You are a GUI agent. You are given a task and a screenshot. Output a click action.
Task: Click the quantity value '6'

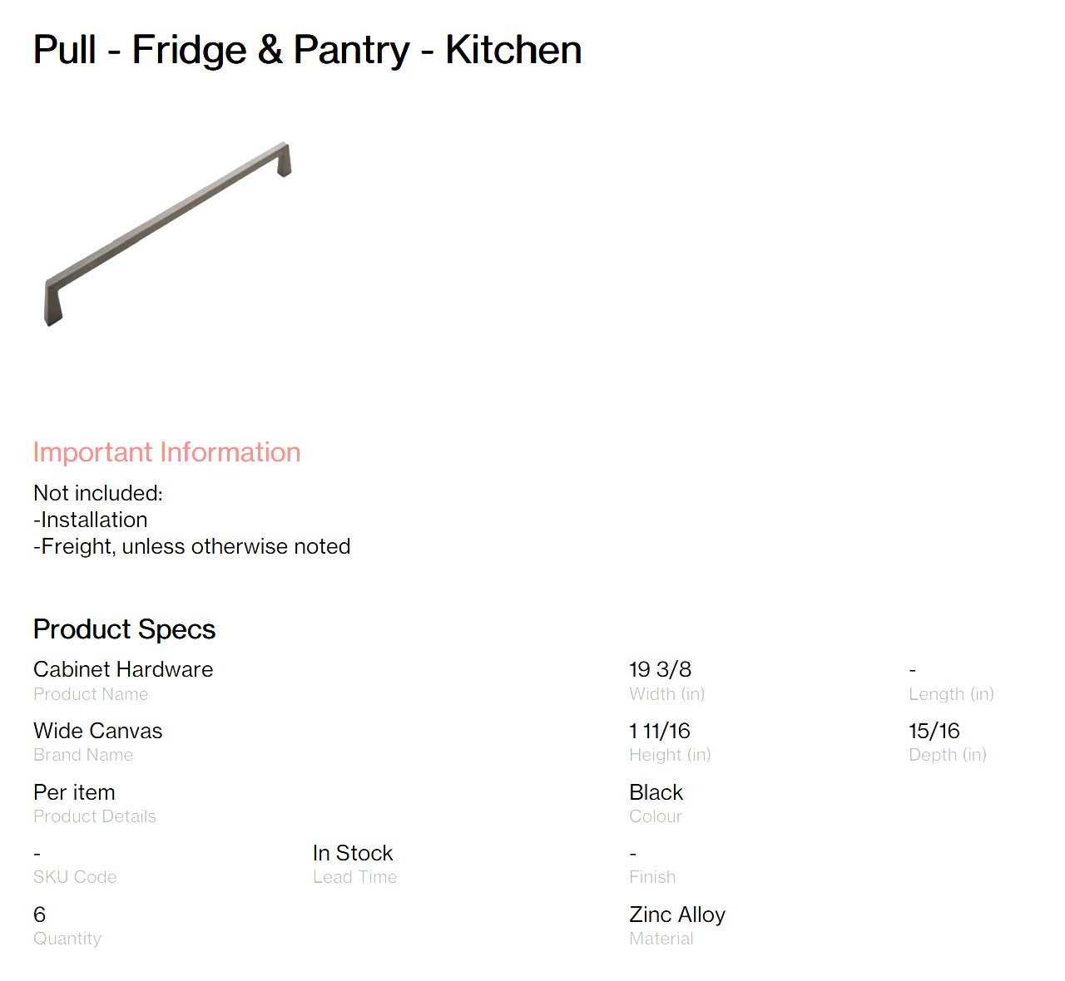[40, 914]
